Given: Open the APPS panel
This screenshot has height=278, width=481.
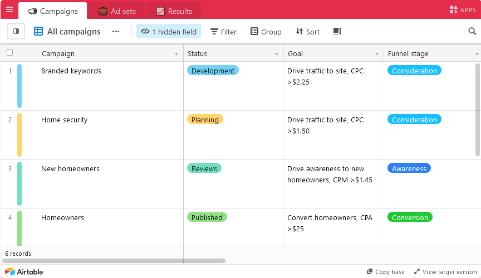Looking at the screenshot, I should click(x=463, y=10).
